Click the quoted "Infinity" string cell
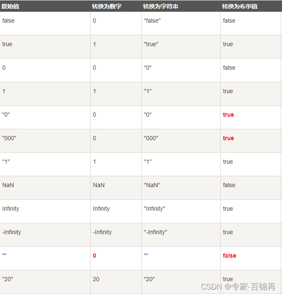The height and width of the screenshot is (295, 282). [154, 209]
